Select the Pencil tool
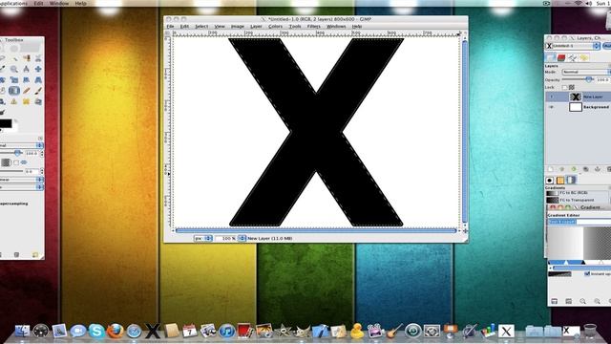This screenshot has width=611, height=344. point(26,91)
